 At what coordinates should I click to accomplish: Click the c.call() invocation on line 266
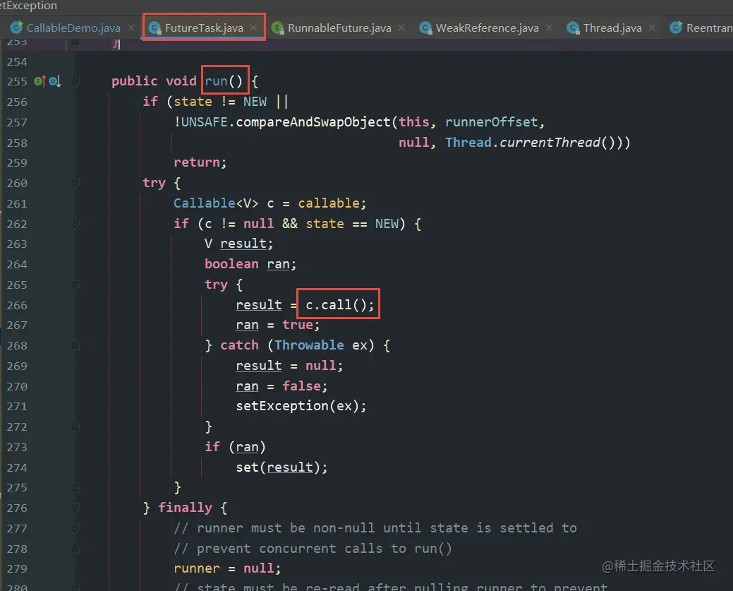coord(339,304)
